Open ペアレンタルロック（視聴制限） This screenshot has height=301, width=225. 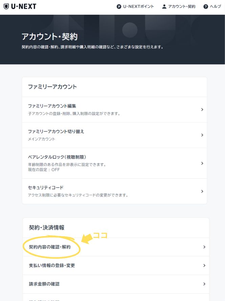pyautogui.click(x=114, y=163)
